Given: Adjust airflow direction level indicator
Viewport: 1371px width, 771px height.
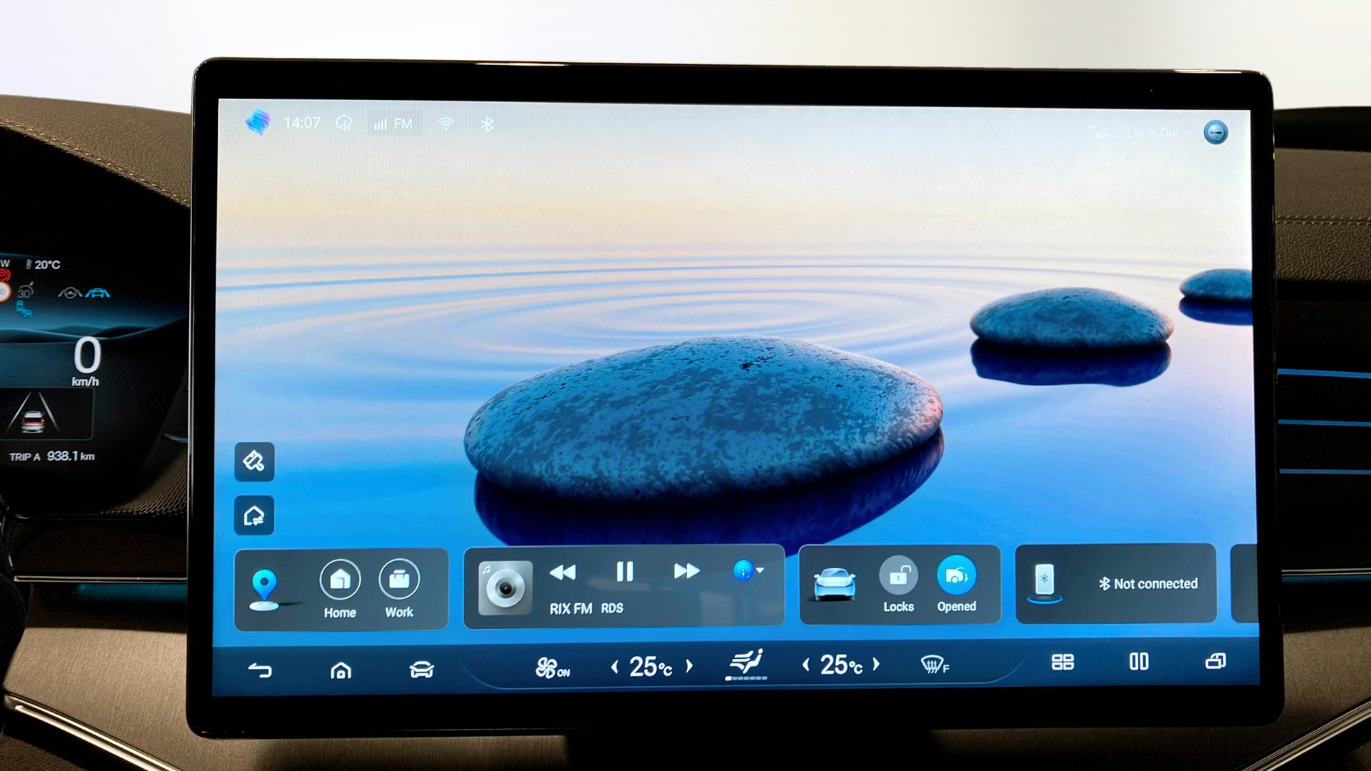Looking at the screenshot, I should pos(747,665).
